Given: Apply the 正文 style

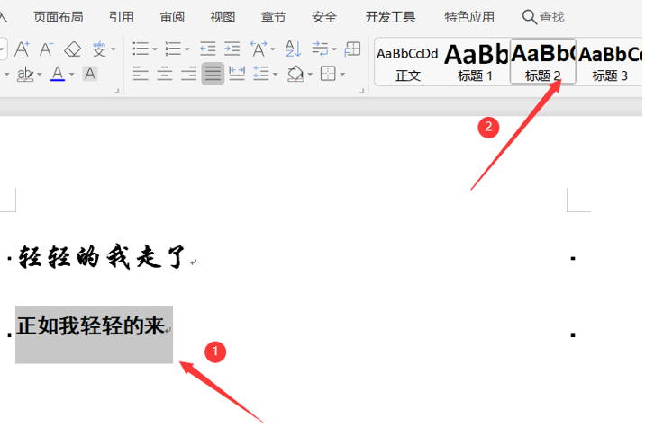Looking at the screenshot, I should point(408,62).
